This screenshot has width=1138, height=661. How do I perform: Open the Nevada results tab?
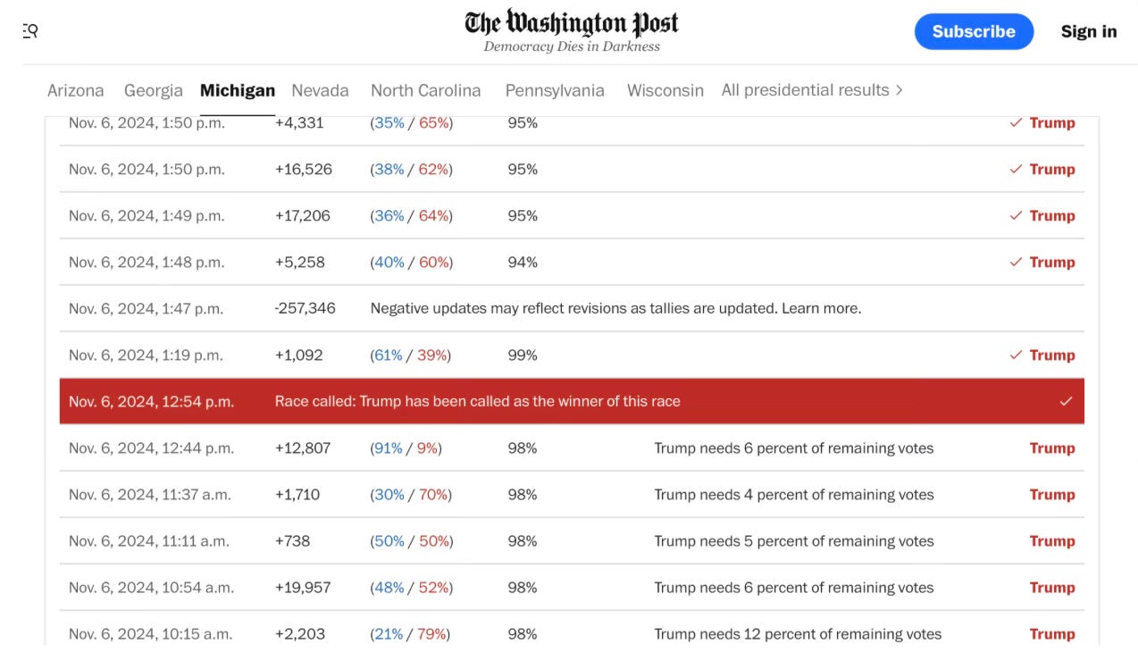pos(320,90)
